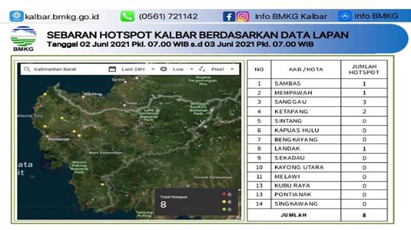This screenshot has height=230, width=411.
Task: Click the blue Info BMKG app icon
Action: pyautogui.click(x=345, y=16)
